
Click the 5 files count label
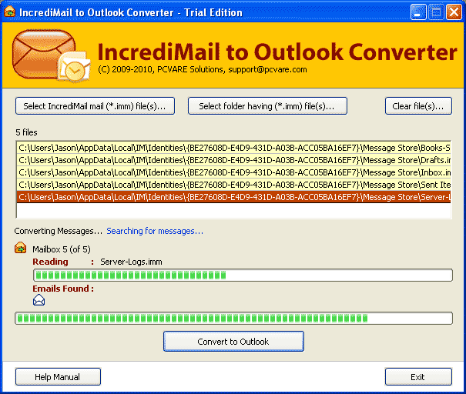pyautogui.click(x=26, y=132)
